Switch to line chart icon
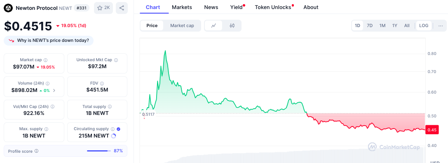Image resolution: width=448 pixels, height=163 pixels. pyautogui.click(x=214, y=25)
